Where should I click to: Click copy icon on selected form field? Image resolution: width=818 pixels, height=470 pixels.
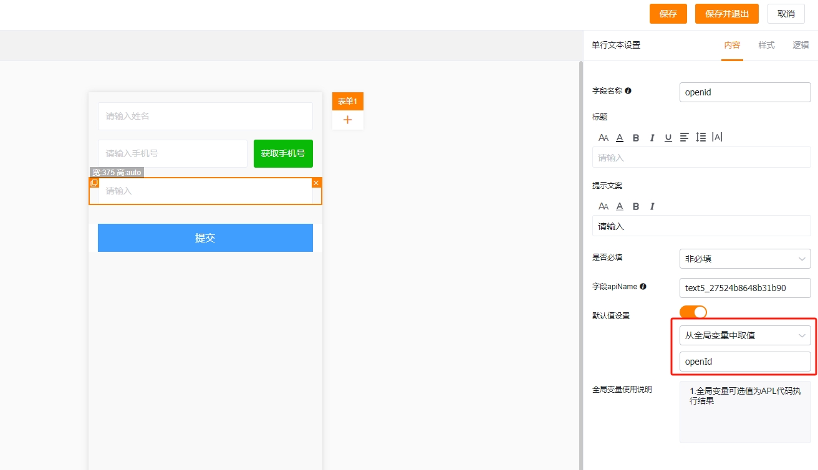click(x=94, y=183)
